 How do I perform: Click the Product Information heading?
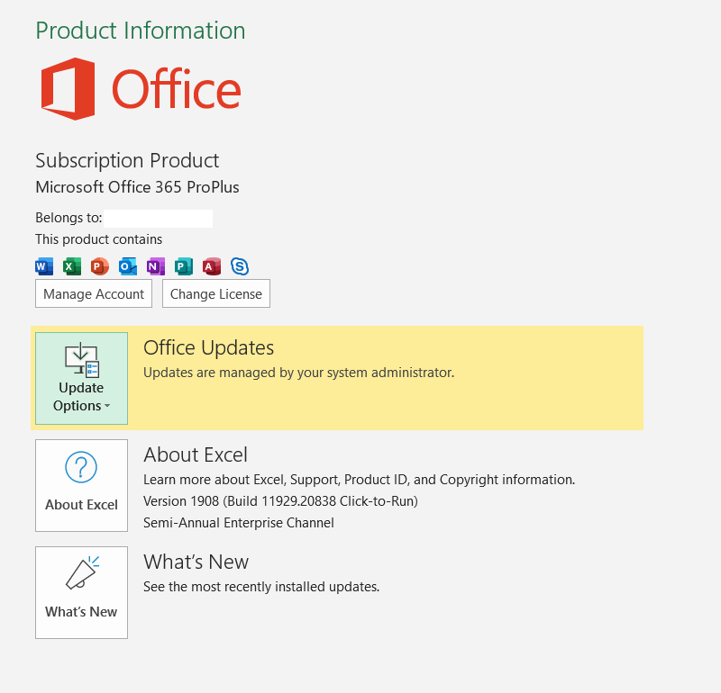(x=141, y=31)
